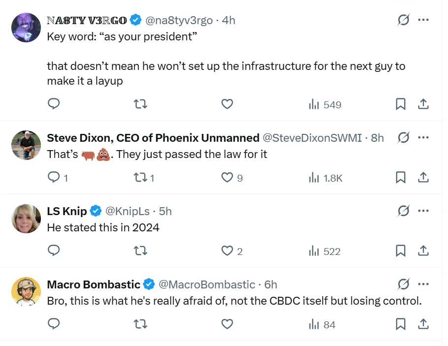Share Macro Bombastic's tweet
This screenshot has width=448, height=346.
pyautogui.click(x=423, y=324)
